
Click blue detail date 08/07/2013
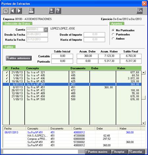11,132
